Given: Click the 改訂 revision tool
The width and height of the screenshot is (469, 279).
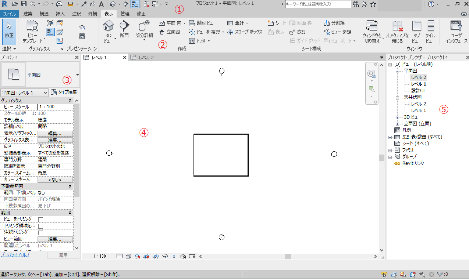Looking at the screenshot, I should [298, 32].
